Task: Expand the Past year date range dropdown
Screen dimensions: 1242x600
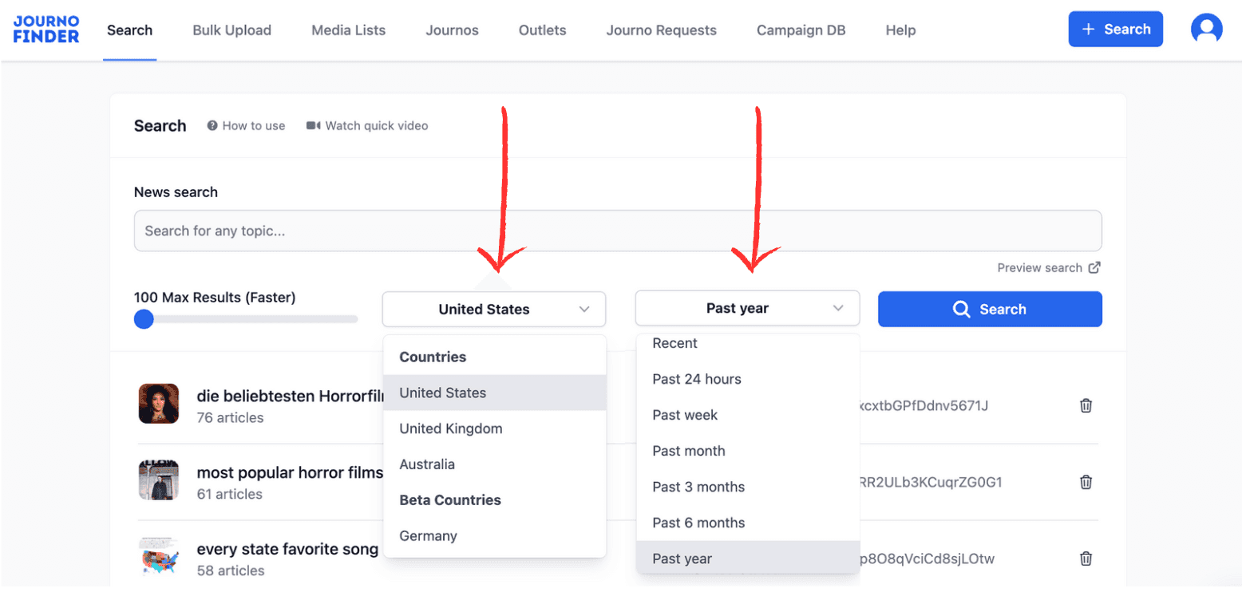Action: (x=747, y=309)
